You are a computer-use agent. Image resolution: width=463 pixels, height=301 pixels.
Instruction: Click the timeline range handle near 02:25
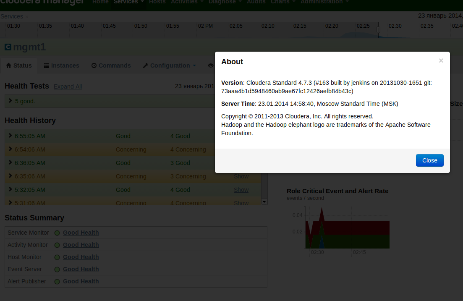(x=378, y=30)
